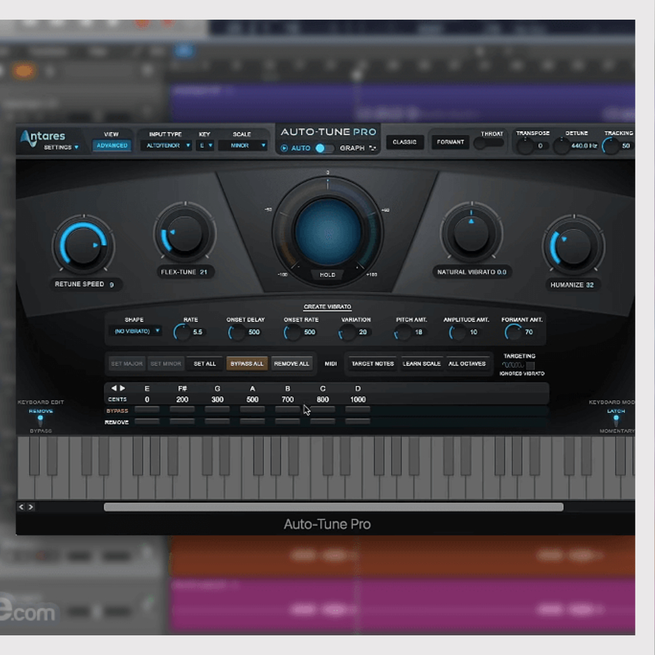The width and height of the screenshot is (655, 655).
Task: Expand the vibrato Shape dropdown
Action: [138, 331]
